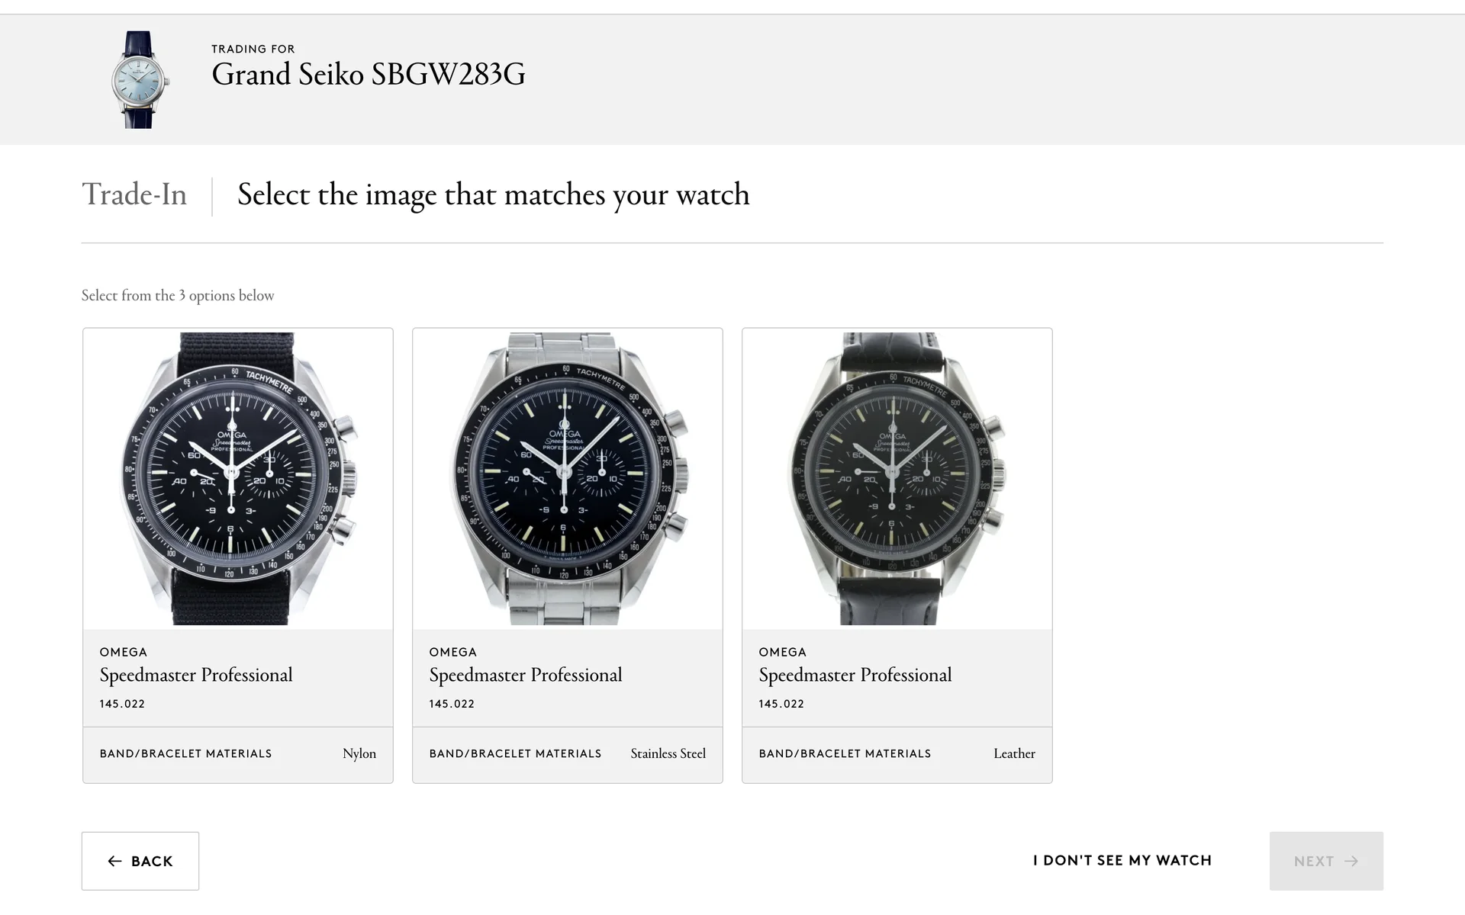
Task: Select the Nylon band material label
Action: [x=359, y=753]
